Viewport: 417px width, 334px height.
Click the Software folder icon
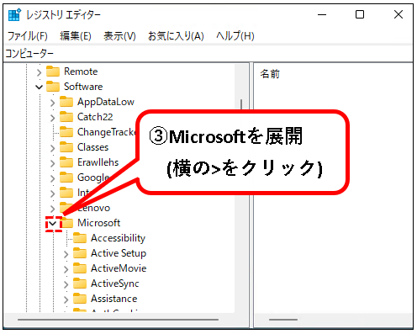coord(53,87)
